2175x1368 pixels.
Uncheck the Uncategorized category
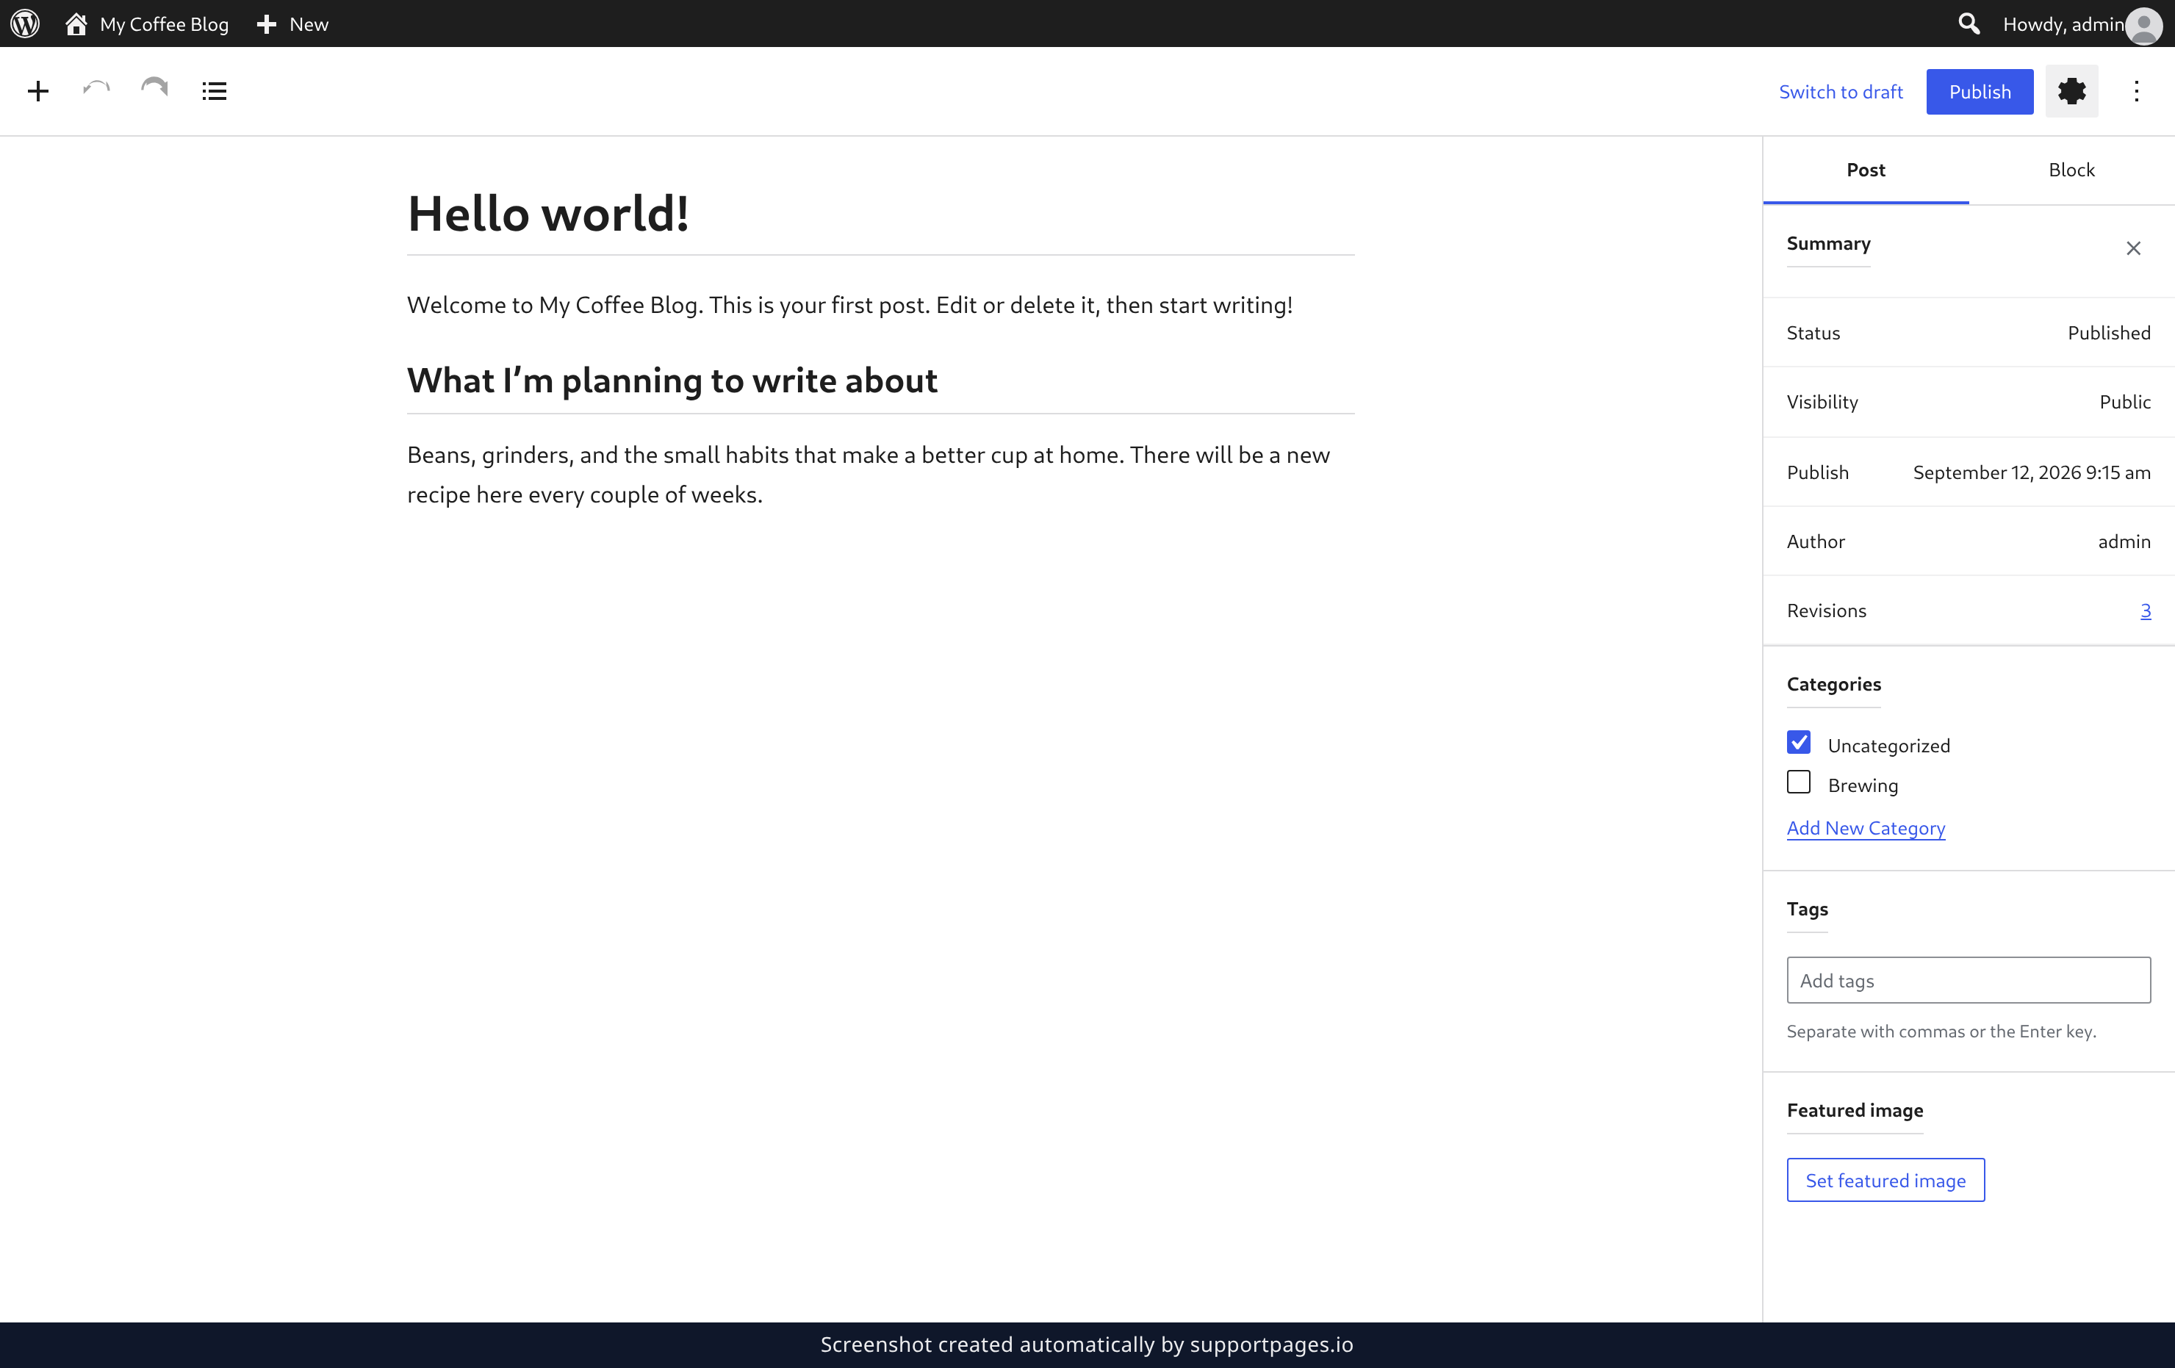[x=1798, y=742]
